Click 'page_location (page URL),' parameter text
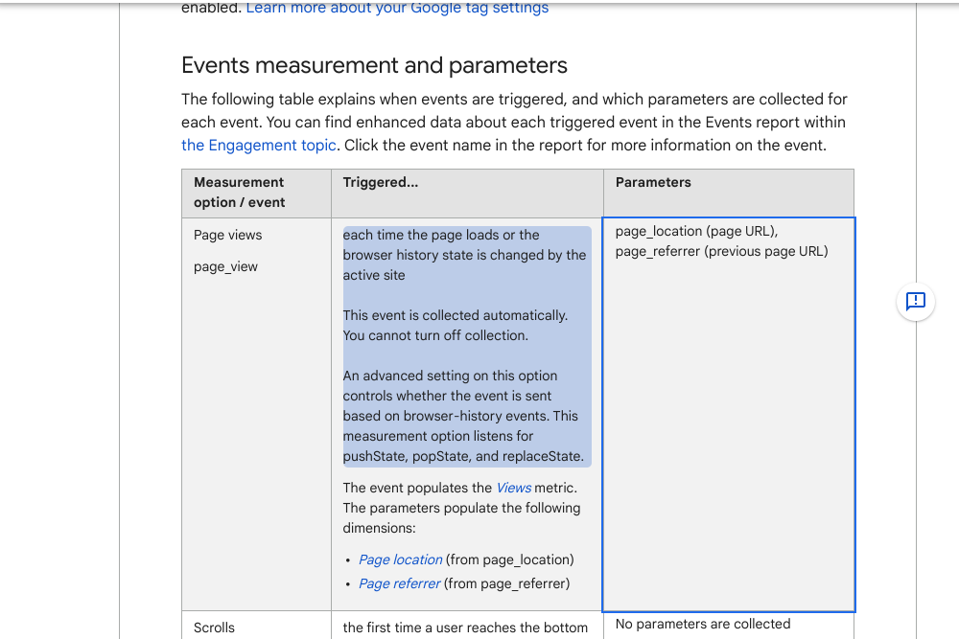The height and width of the screenshot is (639, 959). point(696,232)
